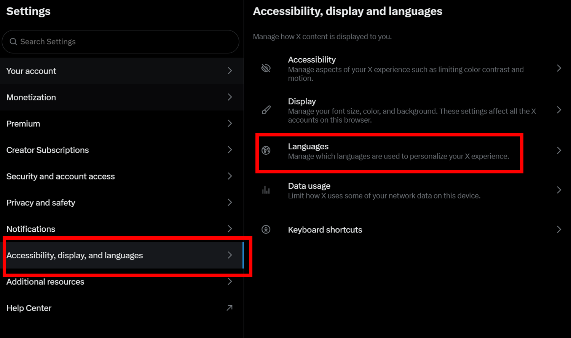This screenshot has height=338, width=571.
Task: Open the Data usage option title
Action: pyautogui.click(x=309, y=186)
